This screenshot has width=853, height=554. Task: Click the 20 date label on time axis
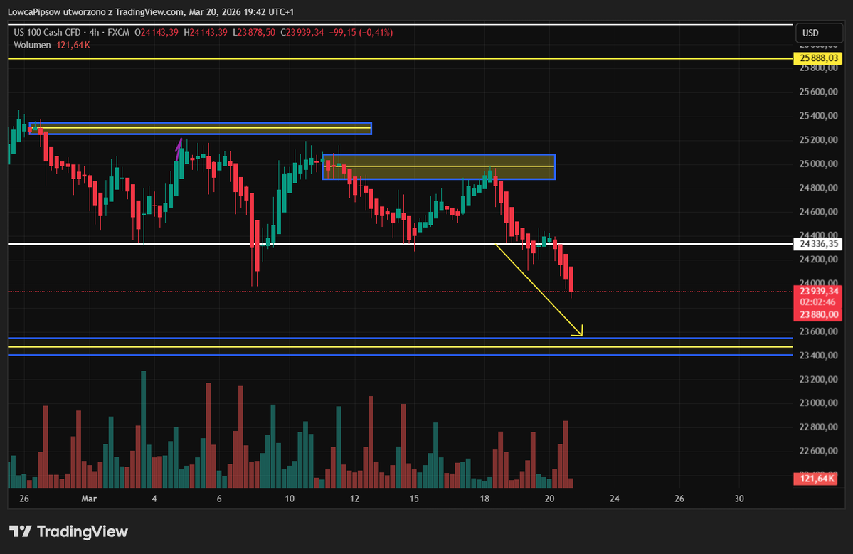[549, 499]
